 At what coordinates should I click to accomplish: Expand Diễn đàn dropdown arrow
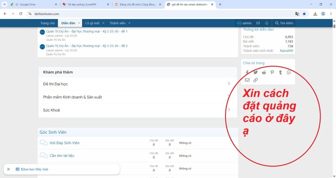(79, 23)
